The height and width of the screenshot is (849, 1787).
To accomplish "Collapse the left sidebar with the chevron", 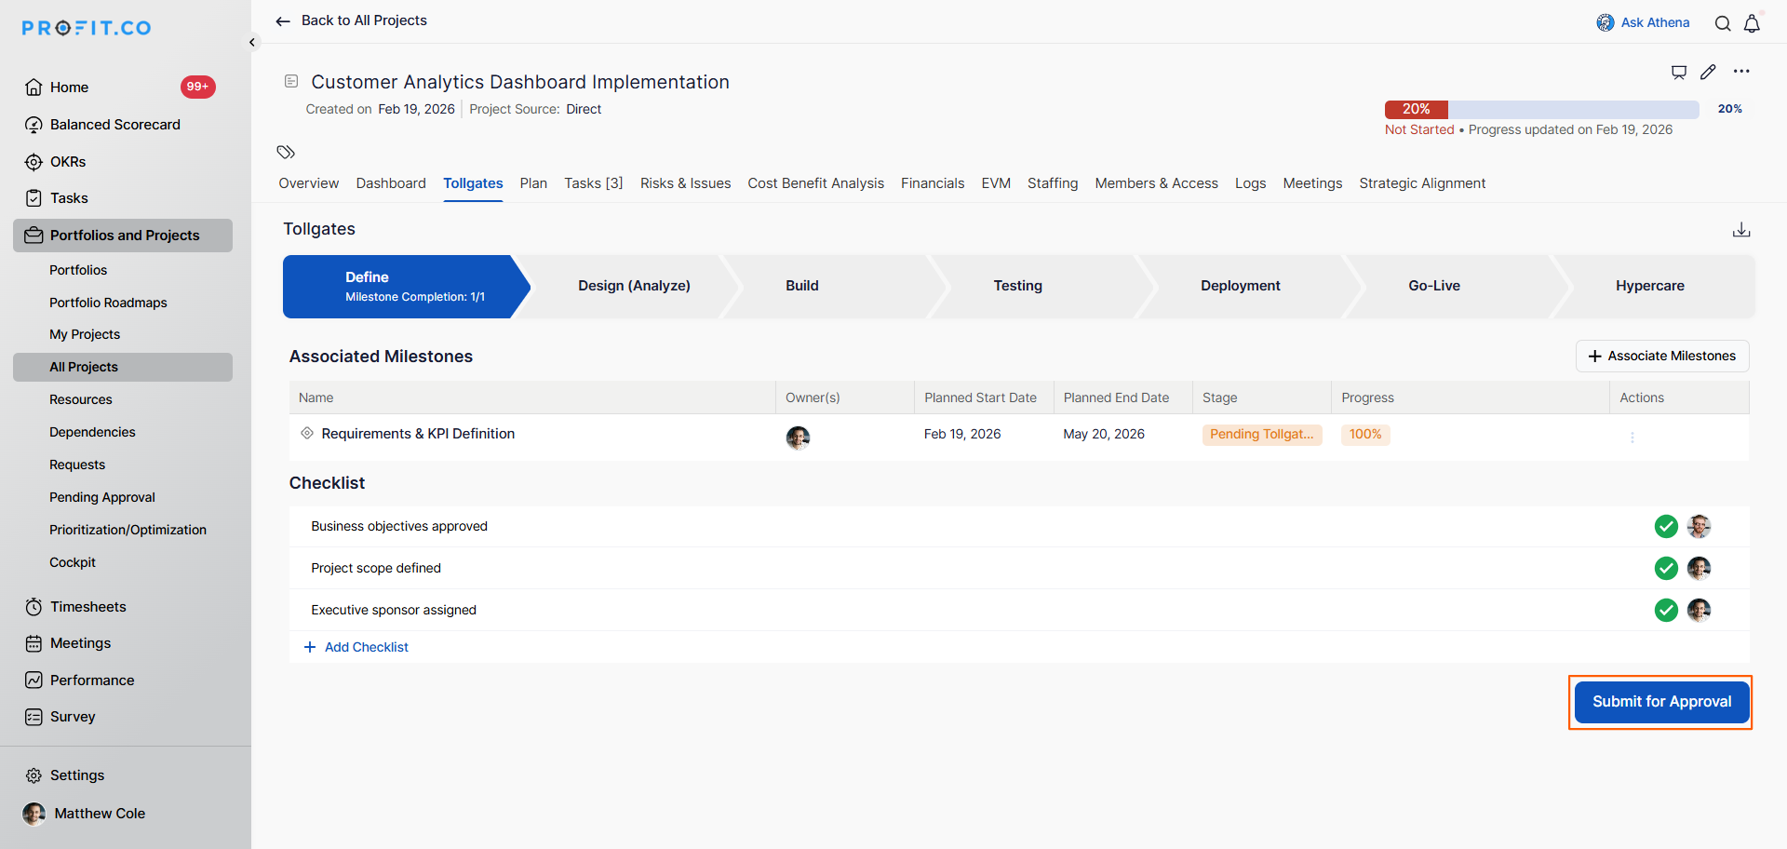I will (x=252, y=42).
